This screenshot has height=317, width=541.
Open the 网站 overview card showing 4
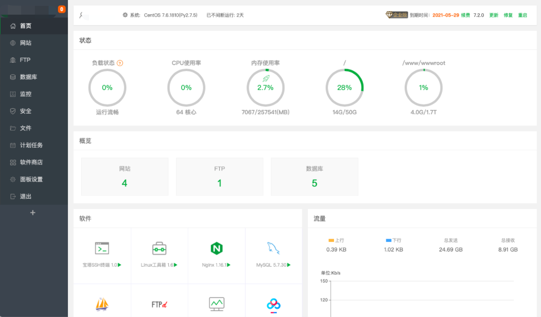pyautogui.click(x=125, y=177)
